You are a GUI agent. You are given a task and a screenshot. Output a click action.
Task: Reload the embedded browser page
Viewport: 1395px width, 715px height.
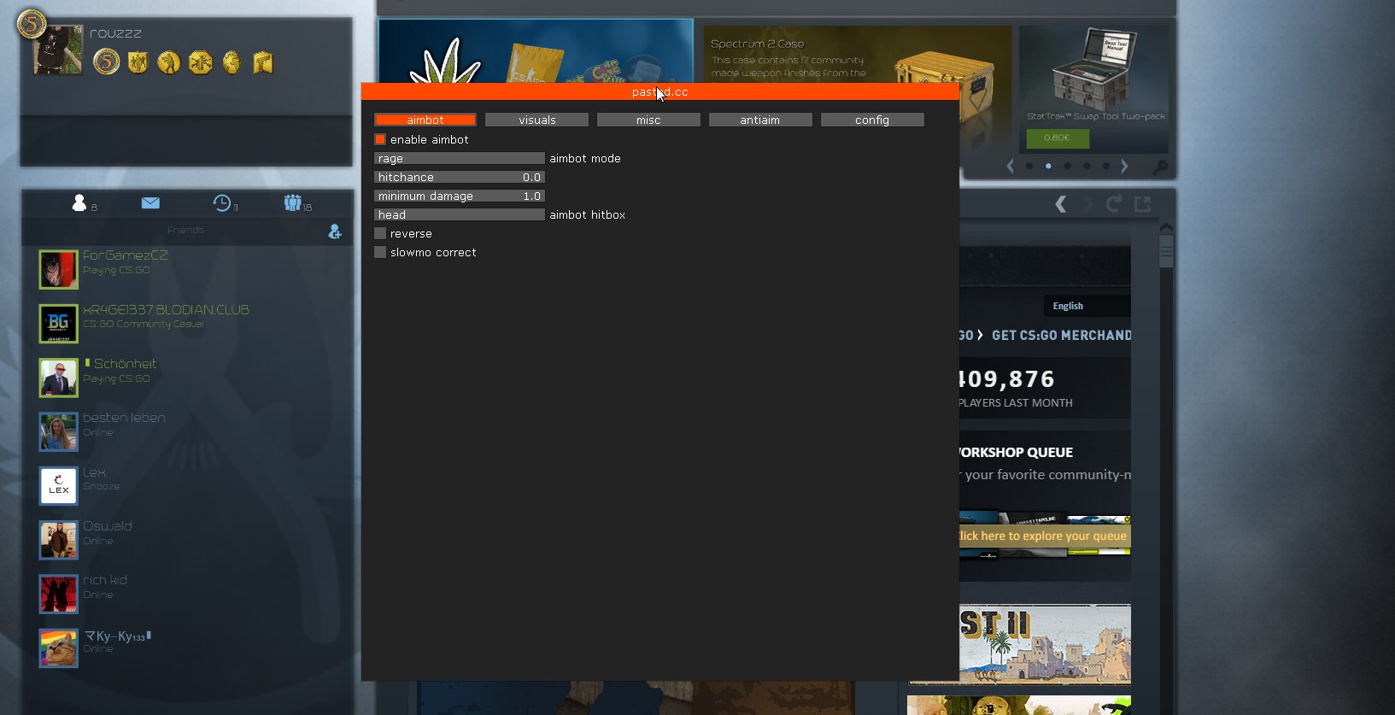1113,204
